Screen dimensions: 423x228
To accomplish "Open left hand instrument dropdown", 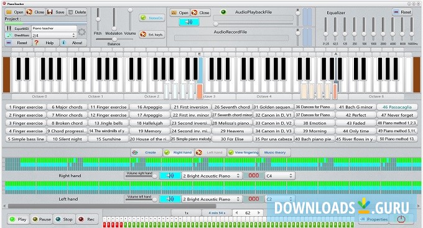I will [x=211, y=199].
